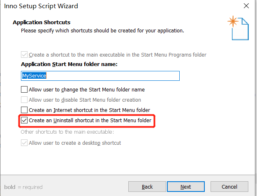
Task: Click 'Other shortcuts to the main executable' label
Action: 67,132
